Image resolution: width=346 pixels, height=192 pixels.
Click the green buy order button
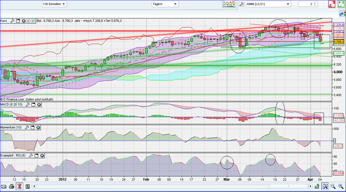click(x=341, y=4)
